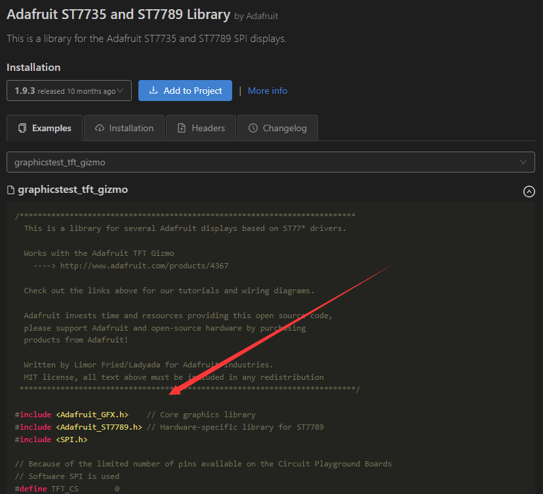Click the 'Core graphics library' comment
Screen dimensions: 543x494
pos(201,415)
